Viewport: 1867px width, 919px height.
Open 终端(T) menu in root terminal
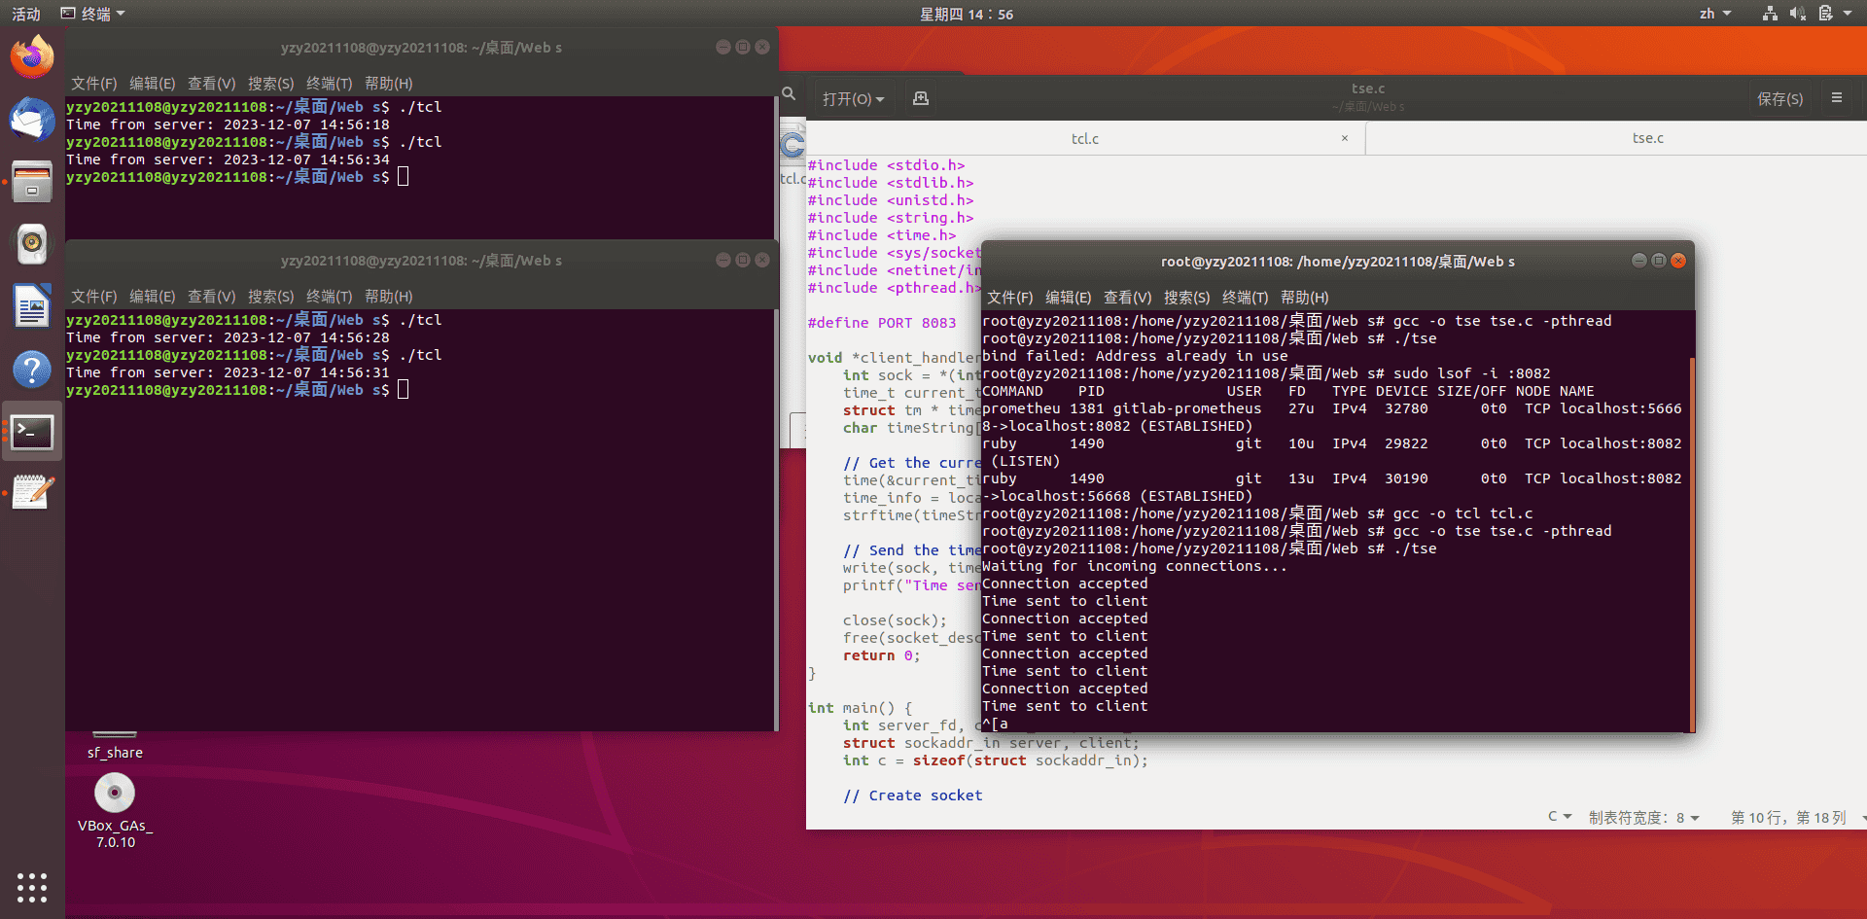click(x=1245, y=298)
